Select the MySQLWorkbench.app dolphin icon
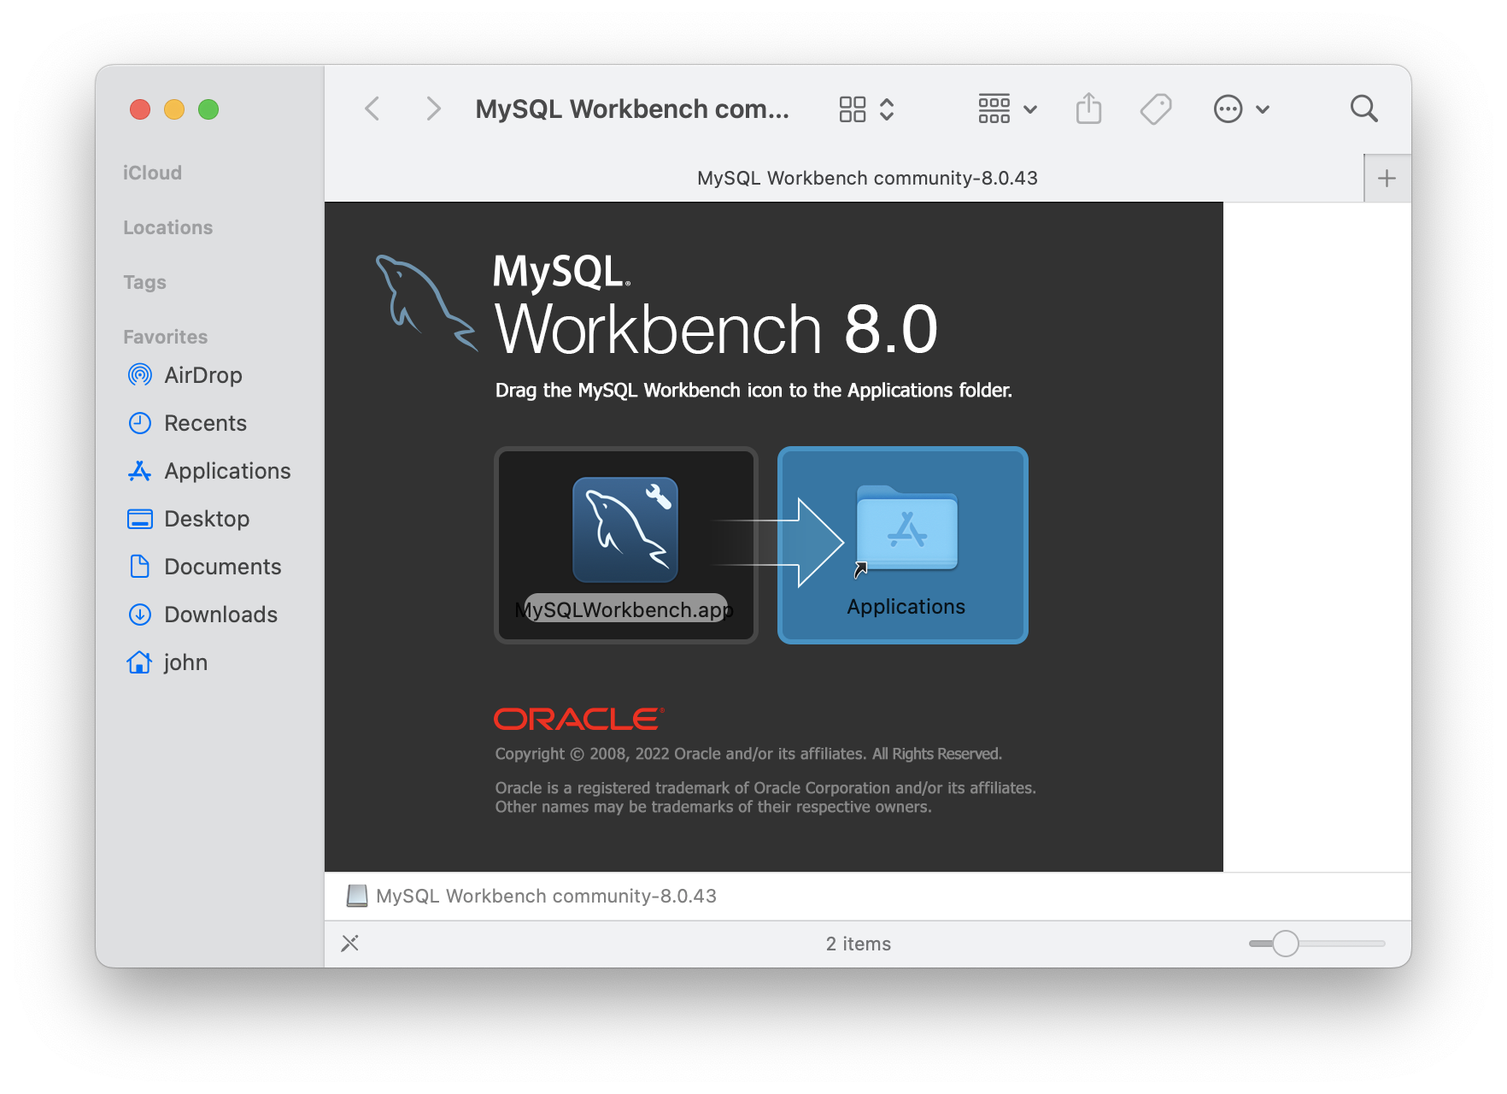 tap(625, 530)
